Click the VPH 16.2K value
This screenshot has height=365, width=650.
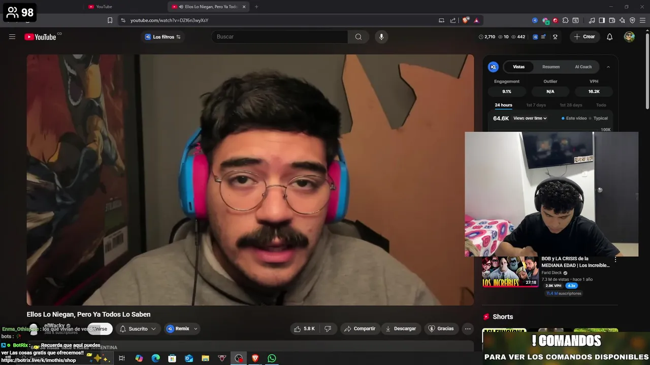coord(594,92)
